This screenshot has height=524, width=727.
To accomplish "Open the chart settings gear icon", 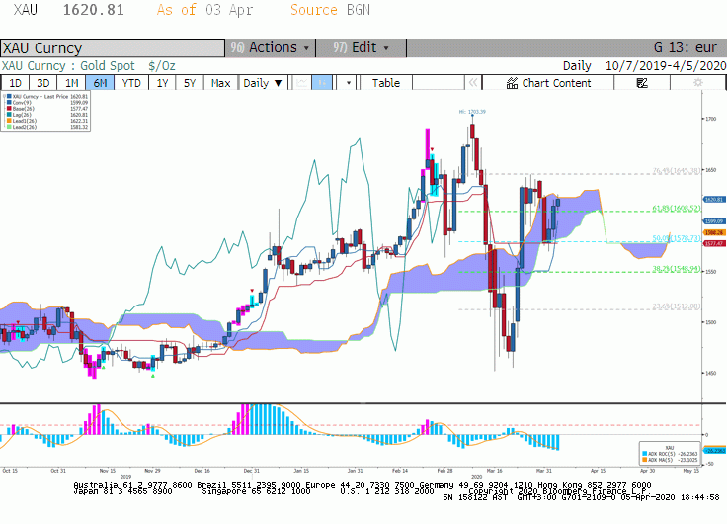I will tap(697, 83).
